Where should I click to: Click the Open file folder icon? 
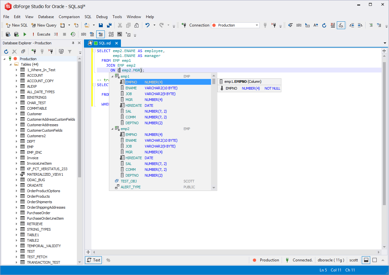87,25
